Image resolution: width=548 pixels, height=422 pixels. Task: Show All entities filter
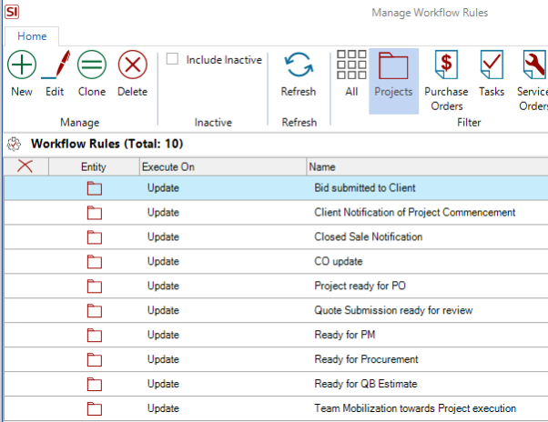click(x=350, y=67)
